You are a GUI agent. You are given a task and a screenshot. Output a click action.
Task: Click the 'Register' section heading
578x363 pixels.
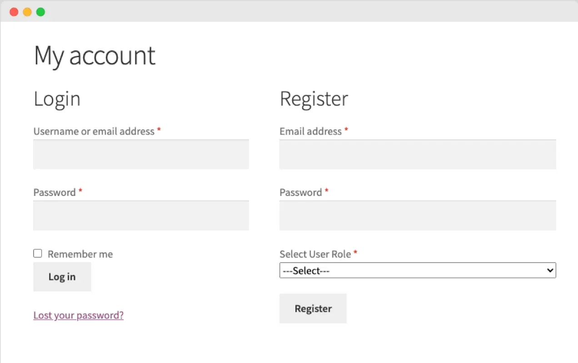[x=314, y=99]
